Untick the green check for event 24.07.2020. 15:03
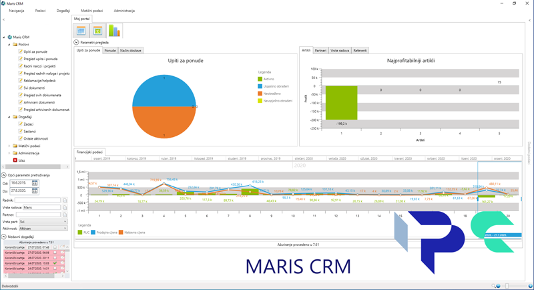Image resolution: width=534 pixels, height=290 pixels. (55, 263)
